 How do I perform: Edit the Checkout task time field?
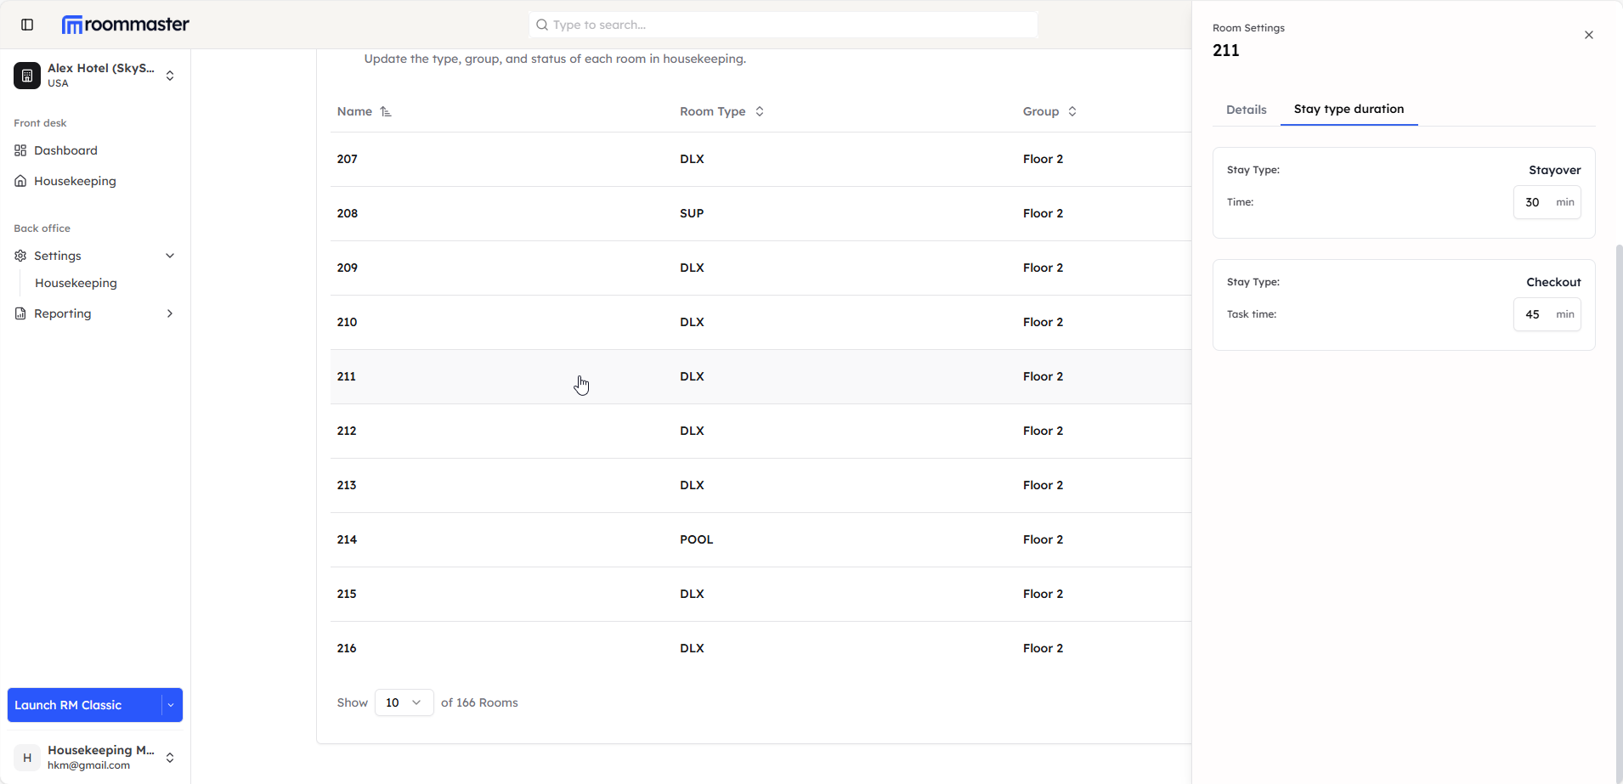coord(1532,314)
